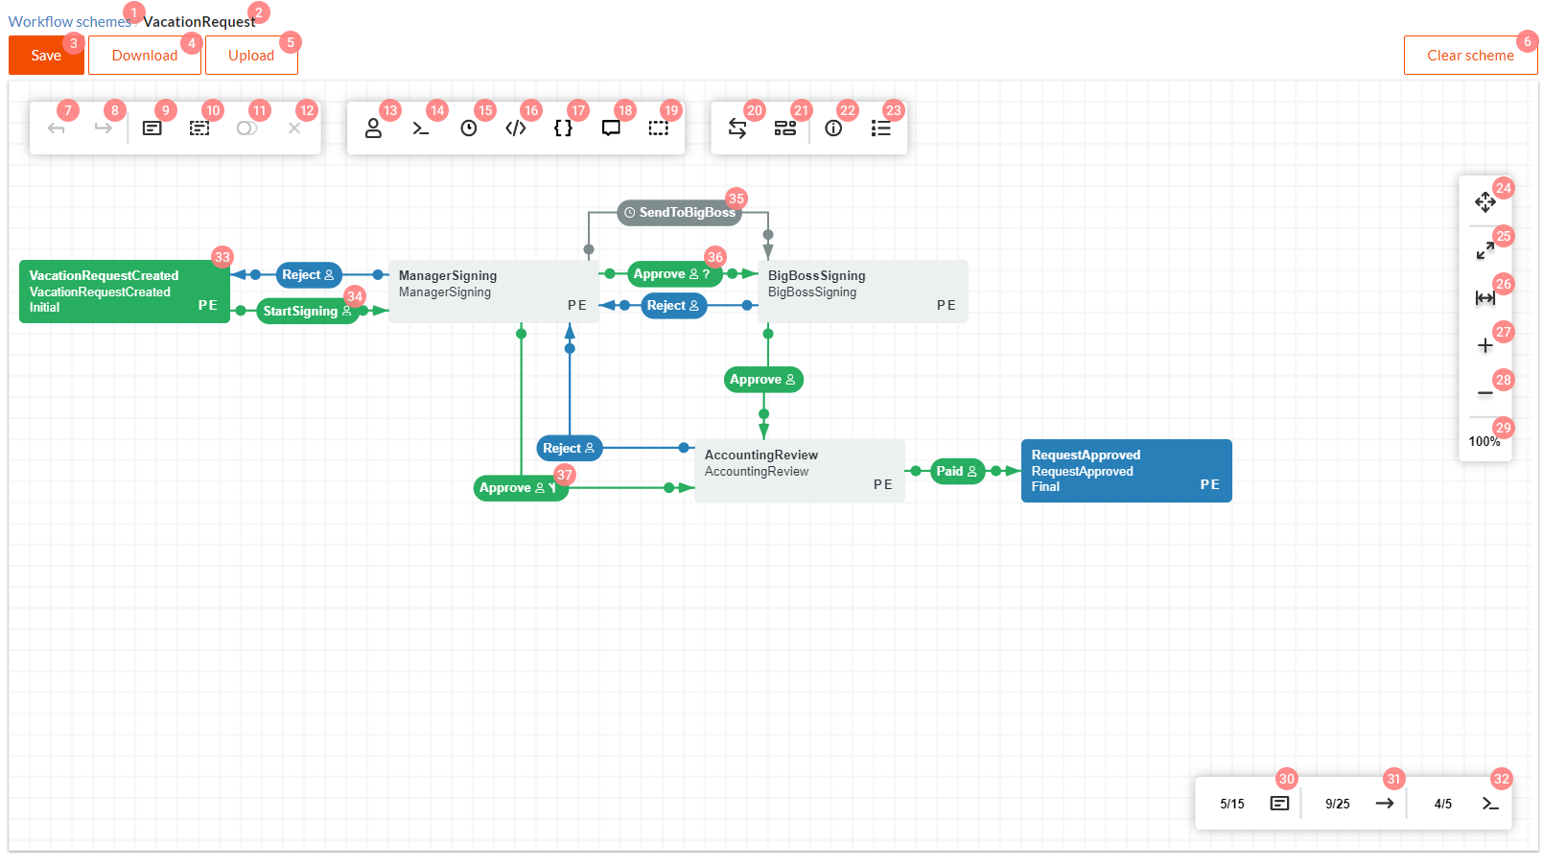Activate the move canvas four-arrow tool
Image resolution: width=1543 pixels, height=865 pixels.
[x=1485, y=202]
